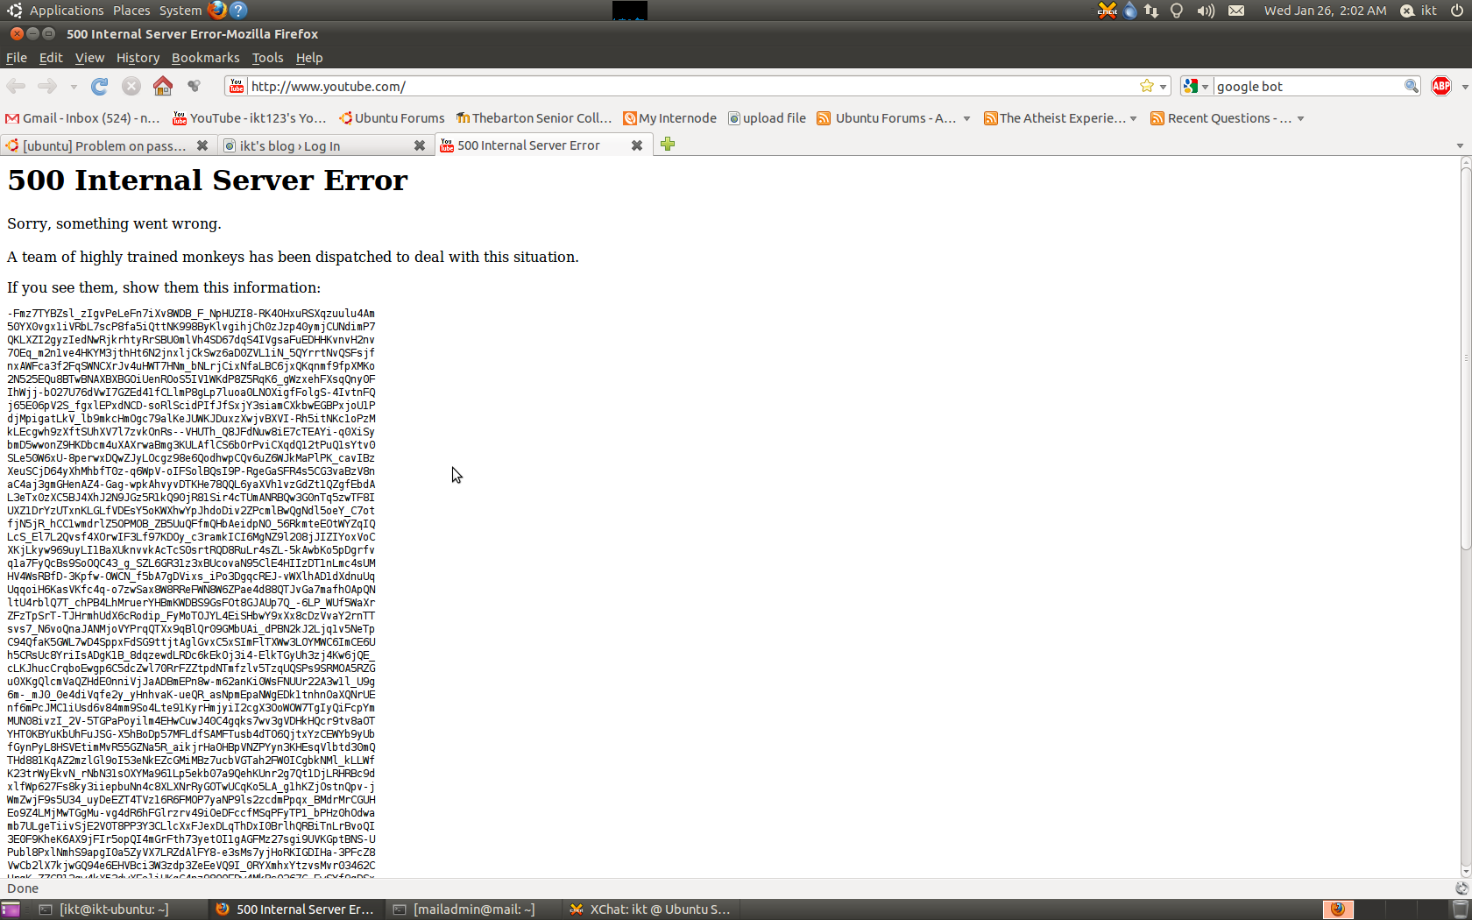
Task: Click the bookmark star in URL bar
Action: coord(1147,86)
